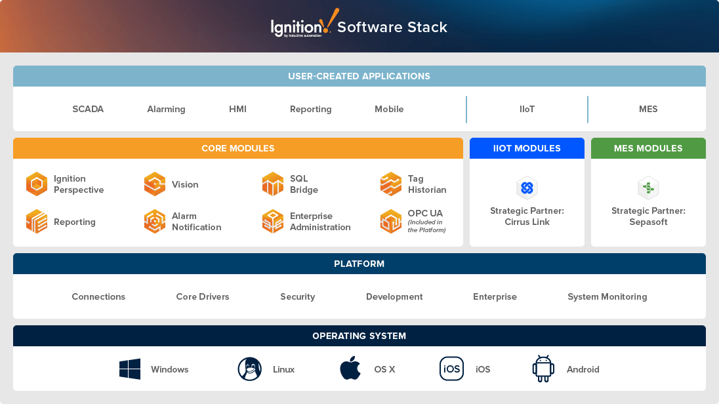Select the IIoT Modules blue header
Screen dimensions: 719x404
(527, 148)
